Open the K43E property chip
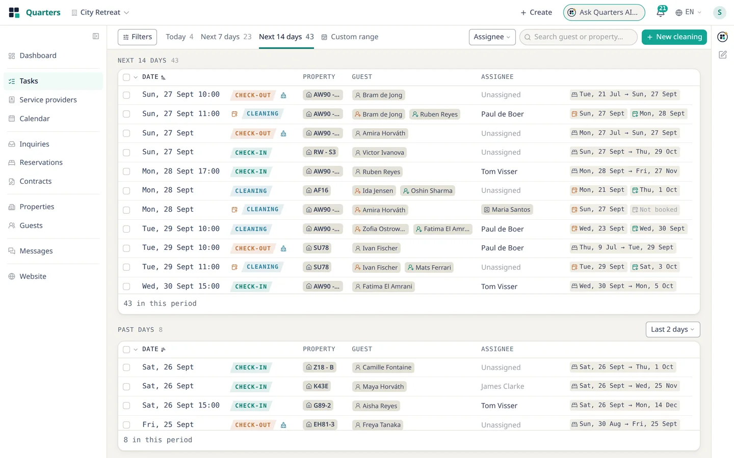The image size is (734, 458). 317,386
